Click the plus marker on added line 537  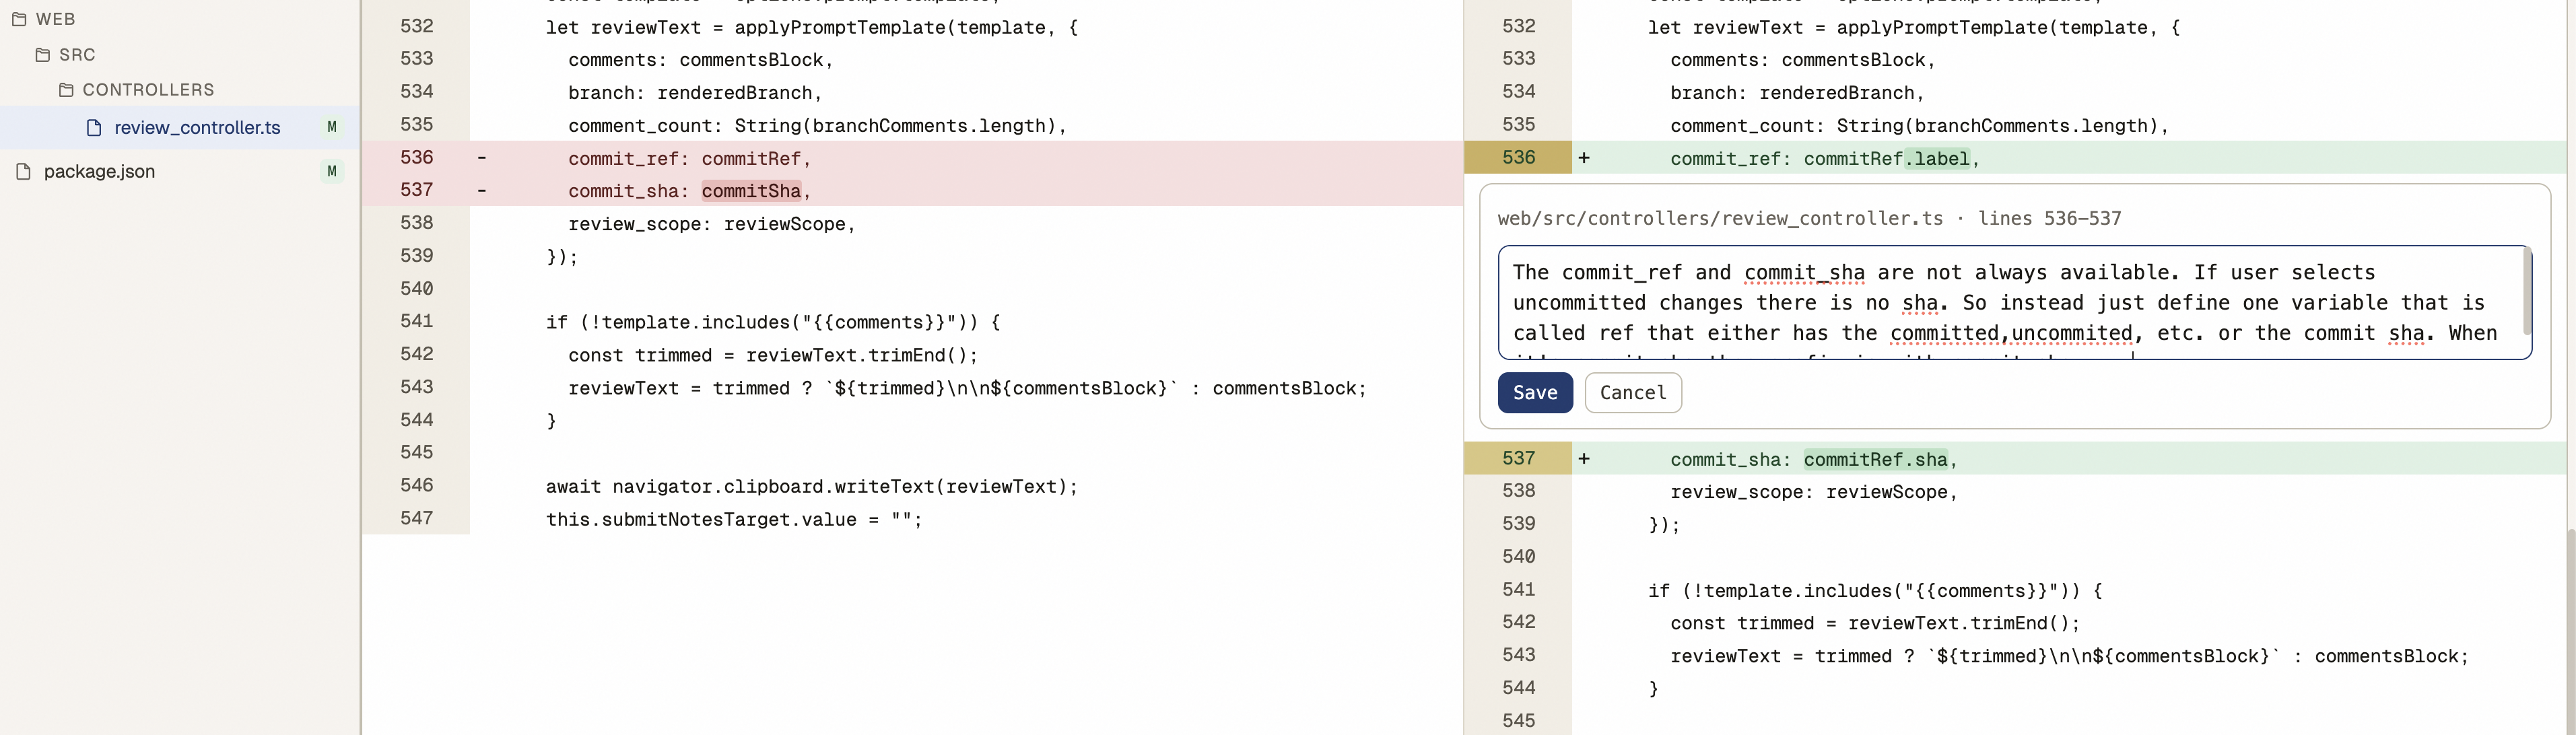coord(1584,459)
